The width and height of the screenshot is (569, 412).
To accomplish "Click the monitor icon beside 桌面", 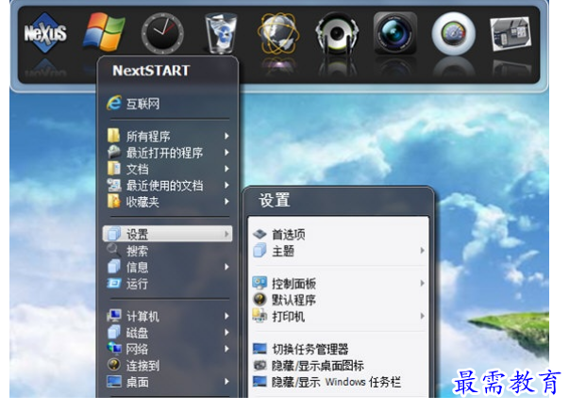I will [x=114, y=381].
